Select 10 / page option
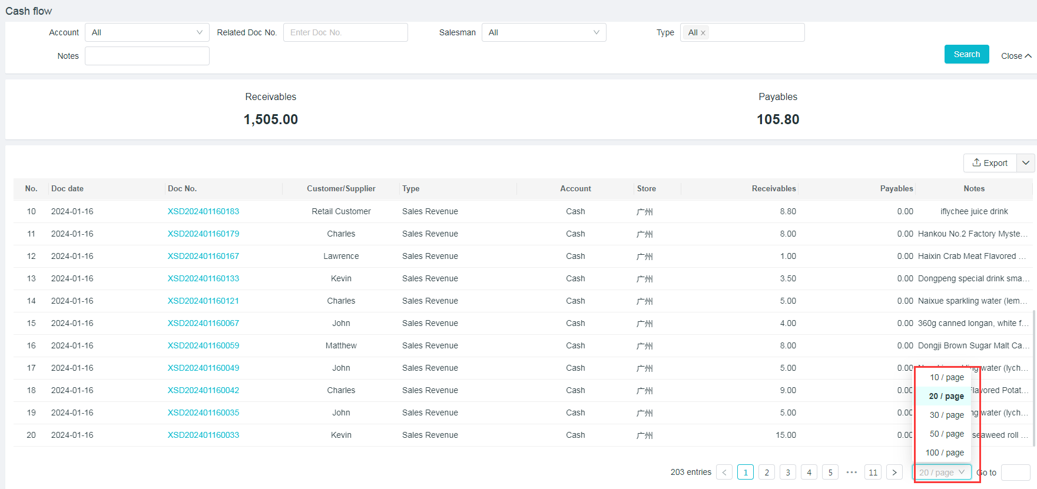The height and width of the screenshot is (489, 1037). coord(946,377)
